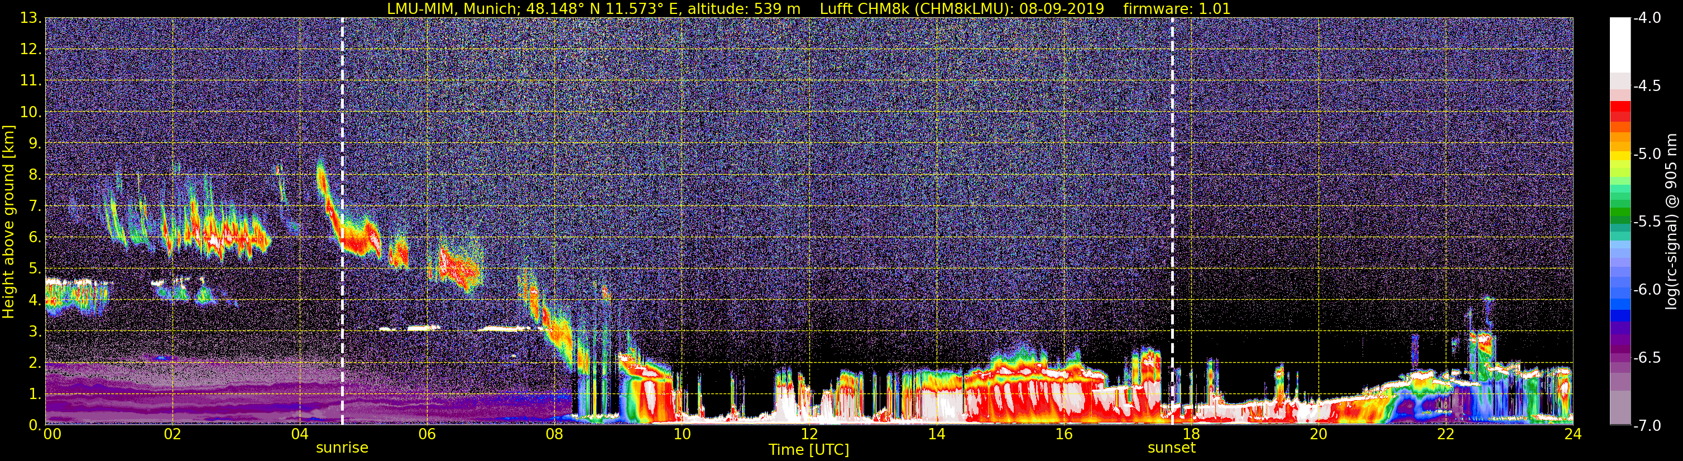The image size is (1683, 461).
Task: Click the time axis tick label '16'
Action: pyautogui.click(x=1063, y=434)
